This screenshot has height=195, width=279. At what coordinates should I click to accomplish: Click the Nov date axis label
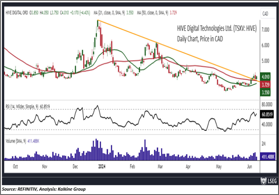[45, 166]
